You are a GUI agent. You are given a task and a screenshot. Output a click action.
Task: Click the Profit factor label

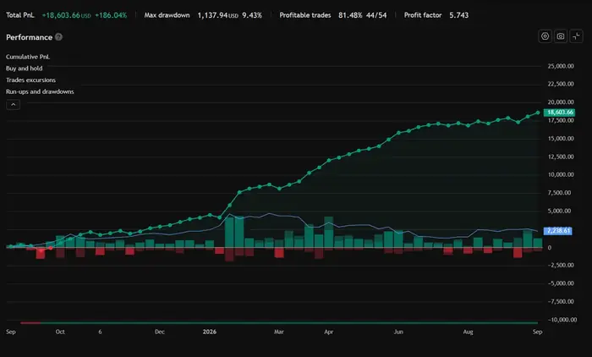coord(423,15)
